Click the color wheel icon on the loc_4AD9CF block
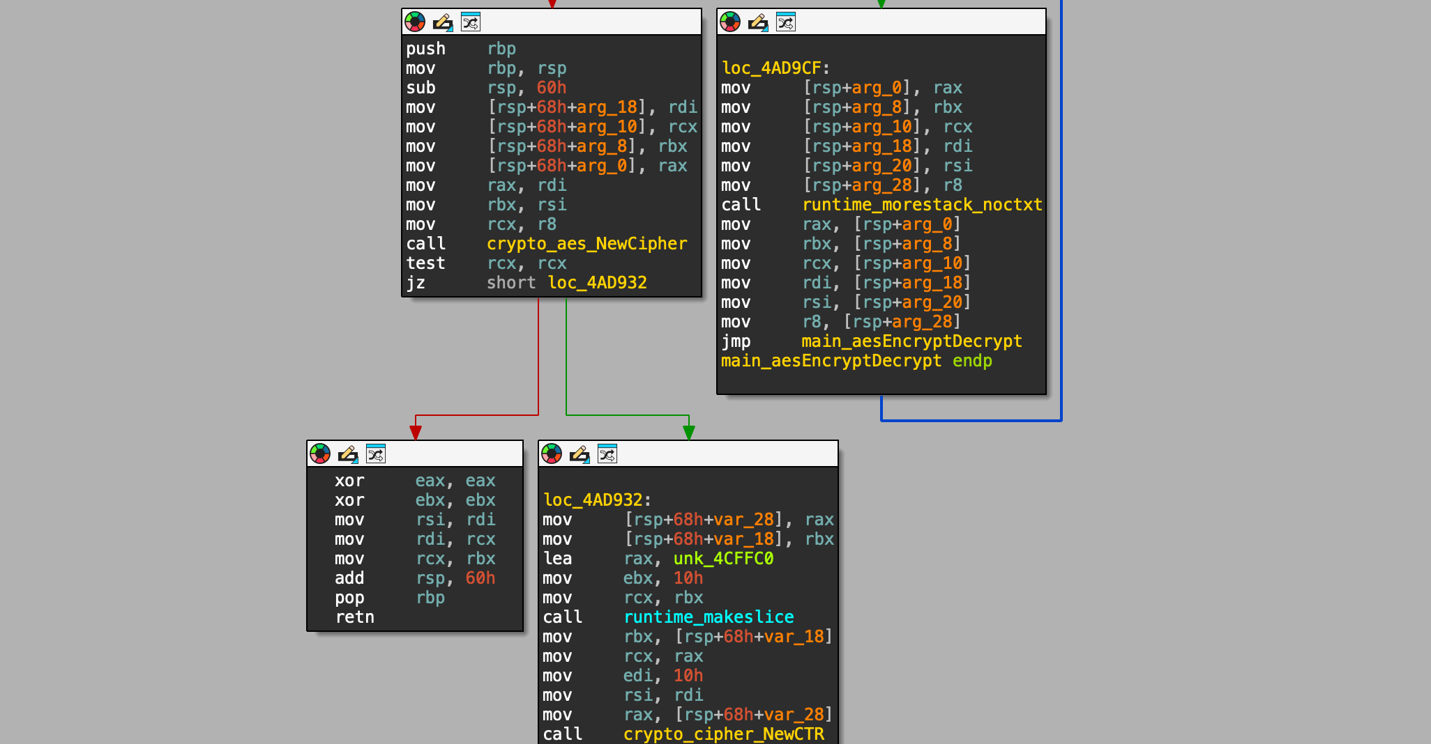The height and width of the screenshot is (744, 1431). click(x=730, y=22)
